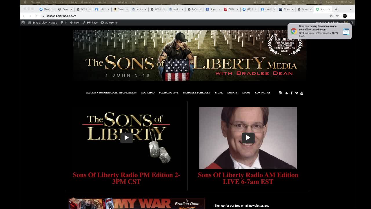Screen dimensions: 371x209
Task: Click the My War by Bradlee Dean banner
Action: (x=137, y=203)
